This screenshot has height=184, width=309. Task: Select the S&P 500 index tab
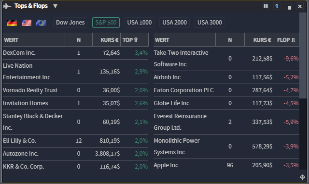coord(106,23)
